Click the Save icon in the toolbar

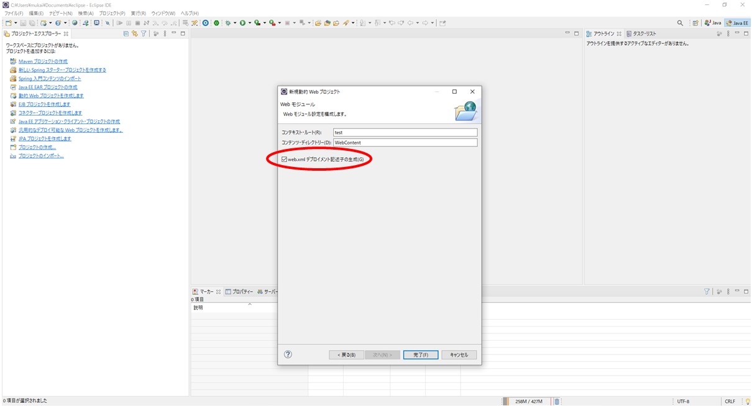click(23, 23)
